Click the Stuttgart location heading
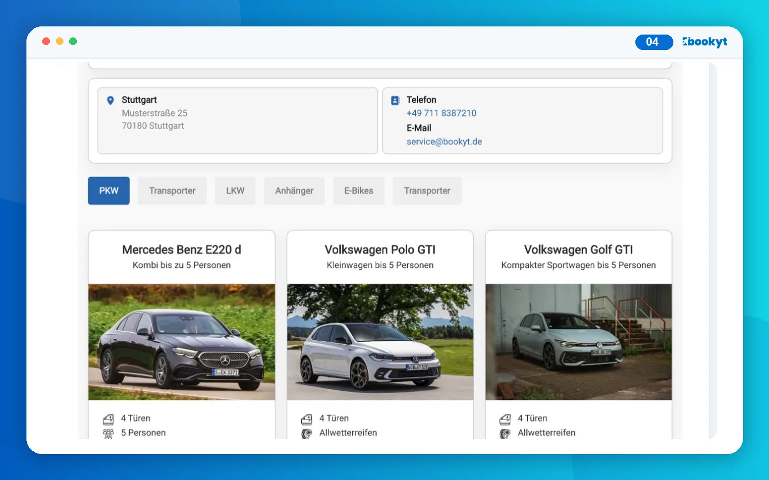This screenshot has height=480, width=769. coord(139,100)
